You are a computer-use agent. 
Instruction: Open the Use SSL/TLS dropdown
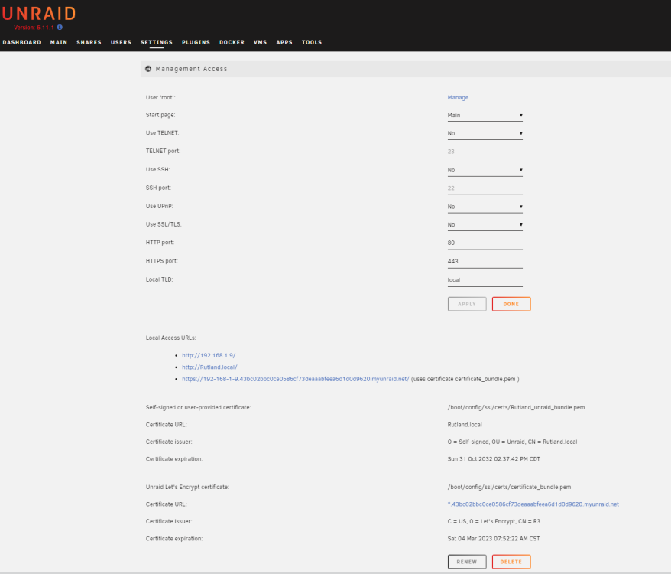click(485, 225)
